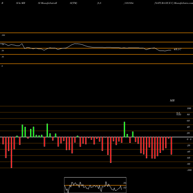Click the 56 label in mini chart
The image size is (193, 193).
[x=124, y=183]
